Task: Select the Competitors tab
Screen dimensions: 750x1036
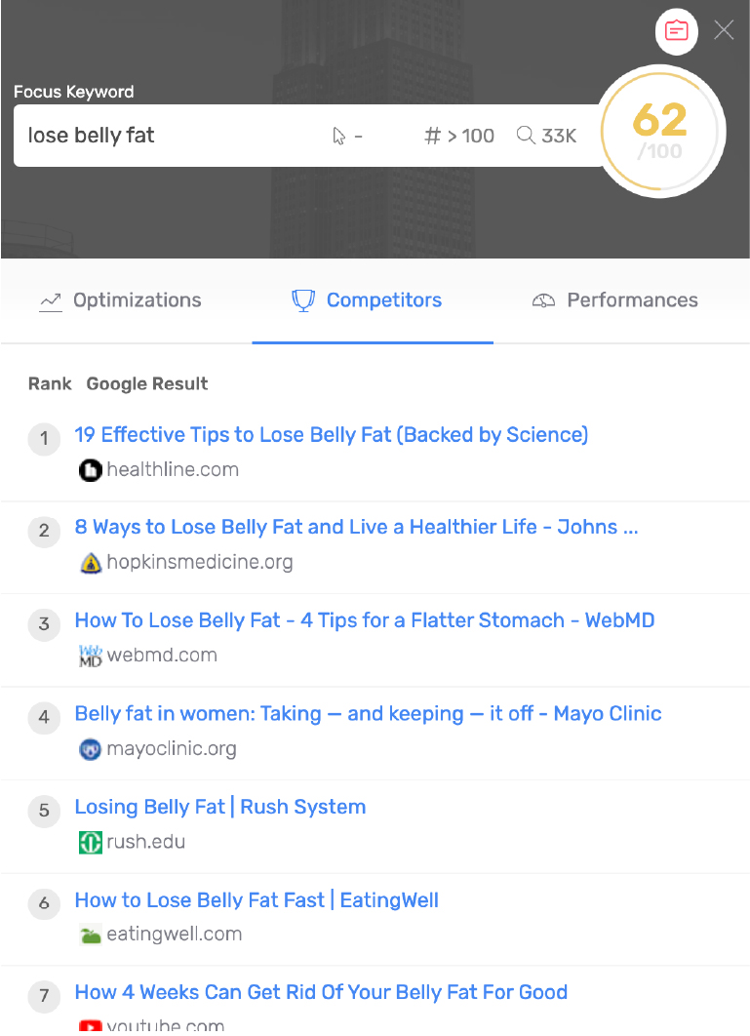Action: coord(368,300)
